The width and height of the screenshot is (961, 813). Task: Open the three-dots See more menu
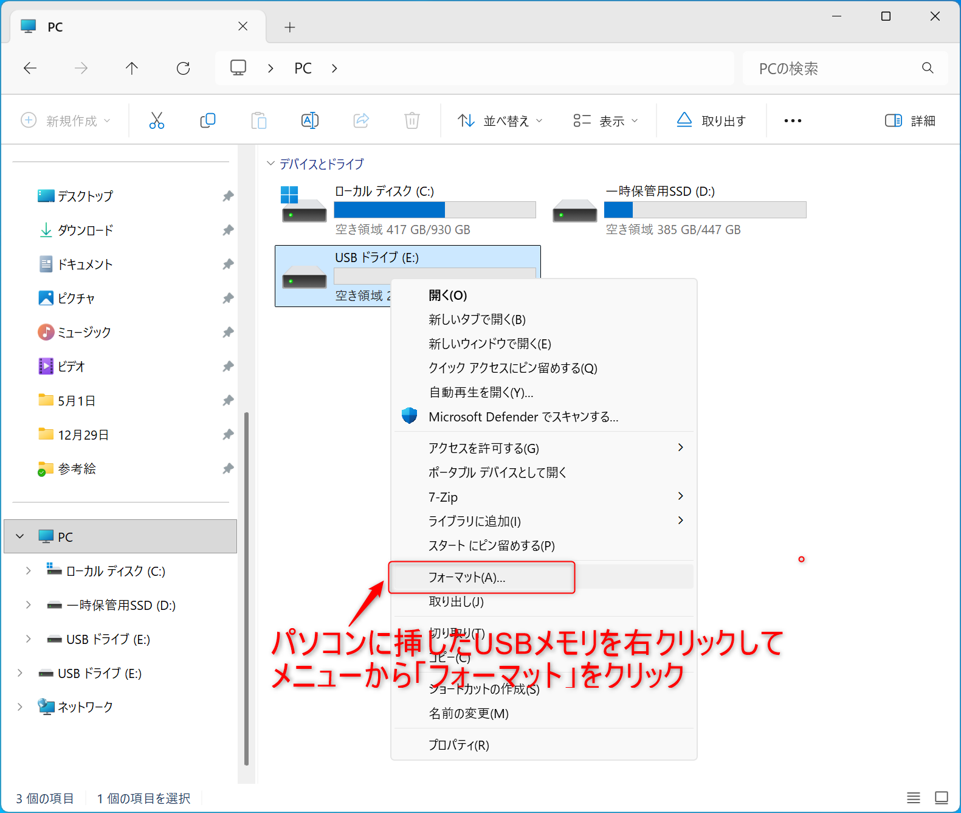point(793,120)
